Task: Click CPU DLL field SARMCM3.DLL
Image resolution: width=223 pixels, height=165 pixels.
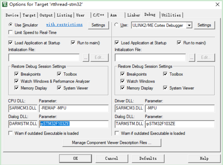Action: point(23,108)
